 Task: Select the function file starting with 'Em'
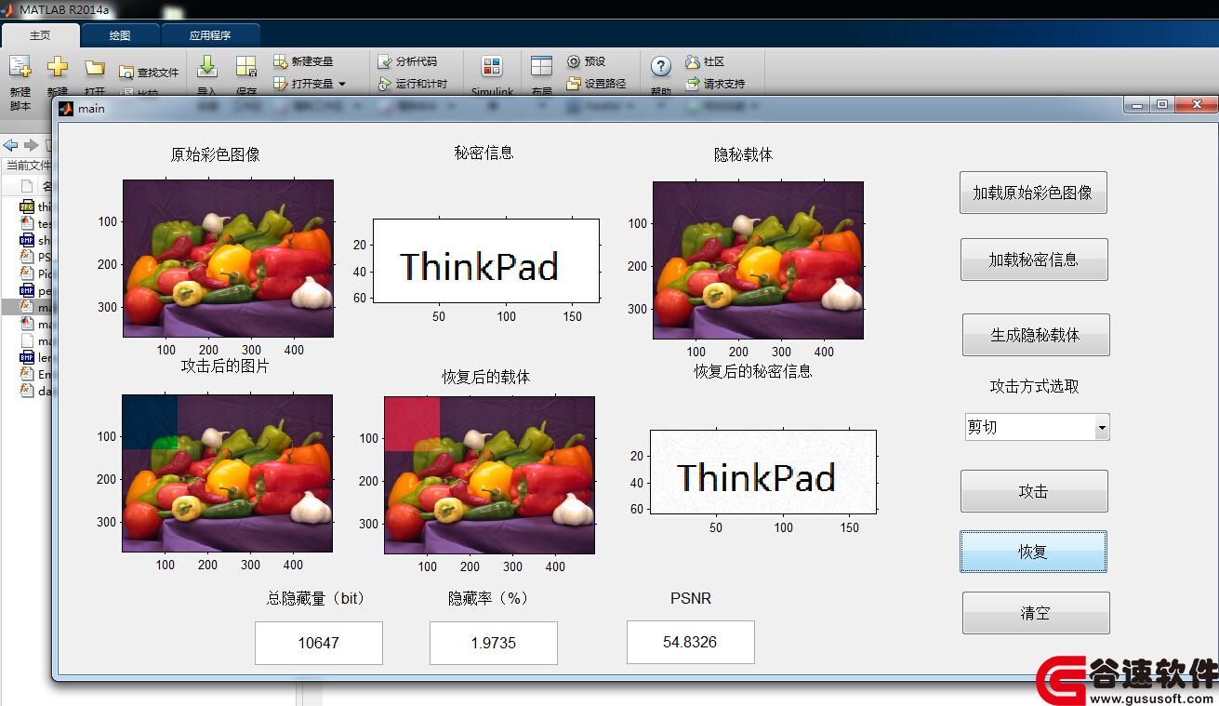point(35,374)
